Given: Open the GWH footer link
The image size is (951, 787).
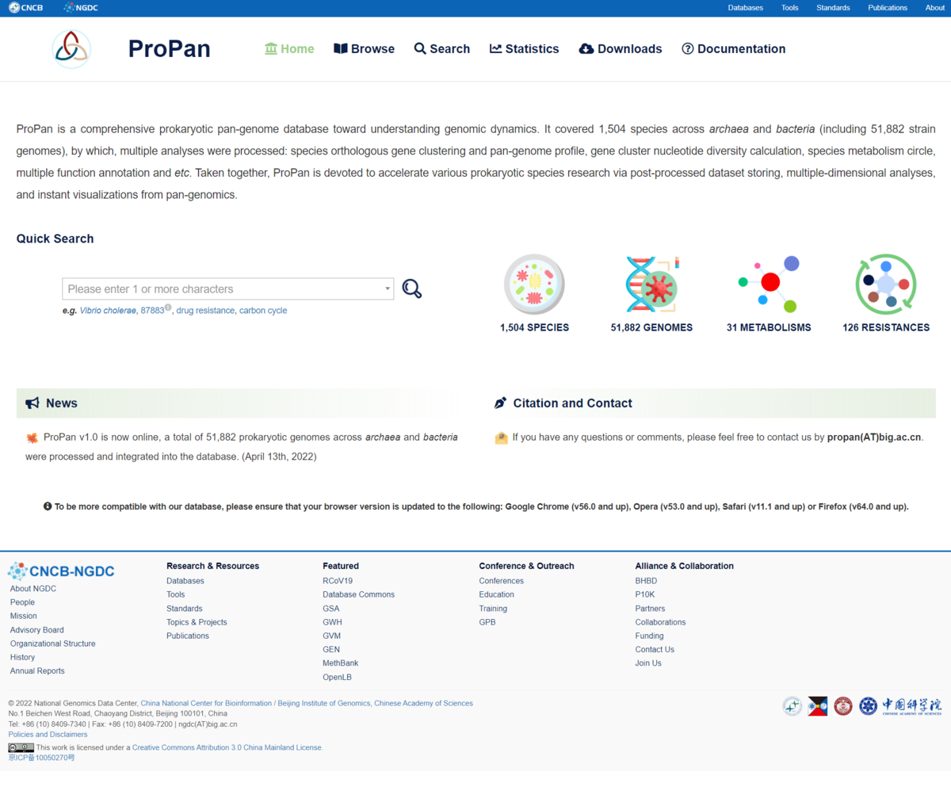Looking at the screenshot, I should 332,622.
